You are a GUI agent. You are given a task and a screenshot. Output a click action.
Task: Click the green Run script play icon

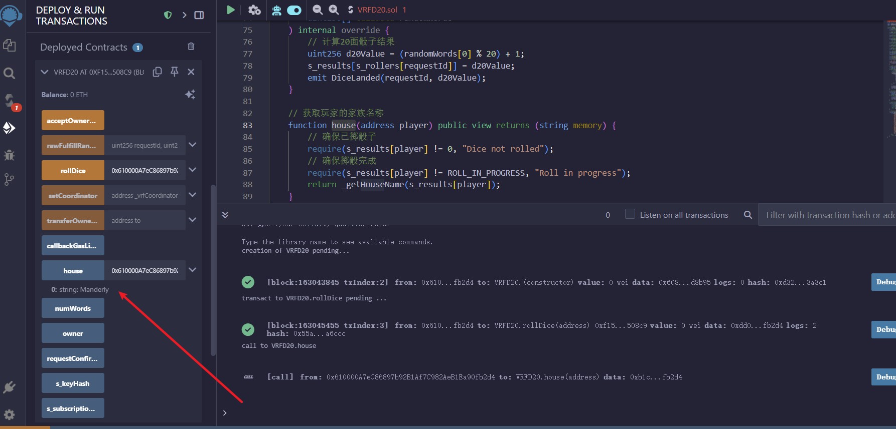tap(230, 10)
